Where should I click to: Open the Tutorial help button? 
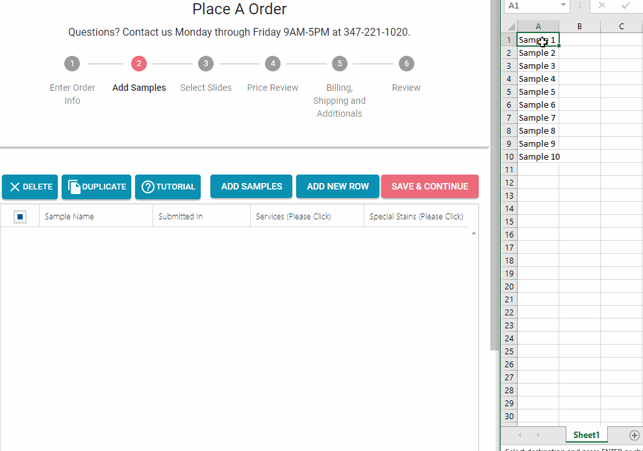coord(168,187)
